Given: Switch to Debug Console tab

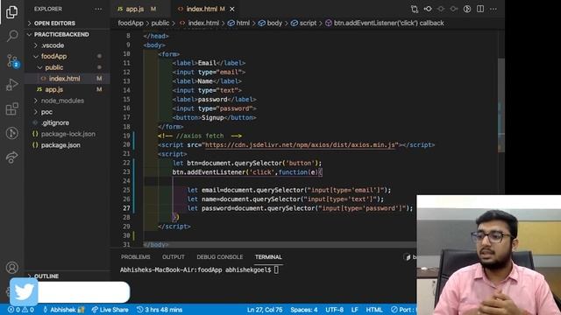Looking at the screenshot, I should pyautogui.click(x=220, y=256).
